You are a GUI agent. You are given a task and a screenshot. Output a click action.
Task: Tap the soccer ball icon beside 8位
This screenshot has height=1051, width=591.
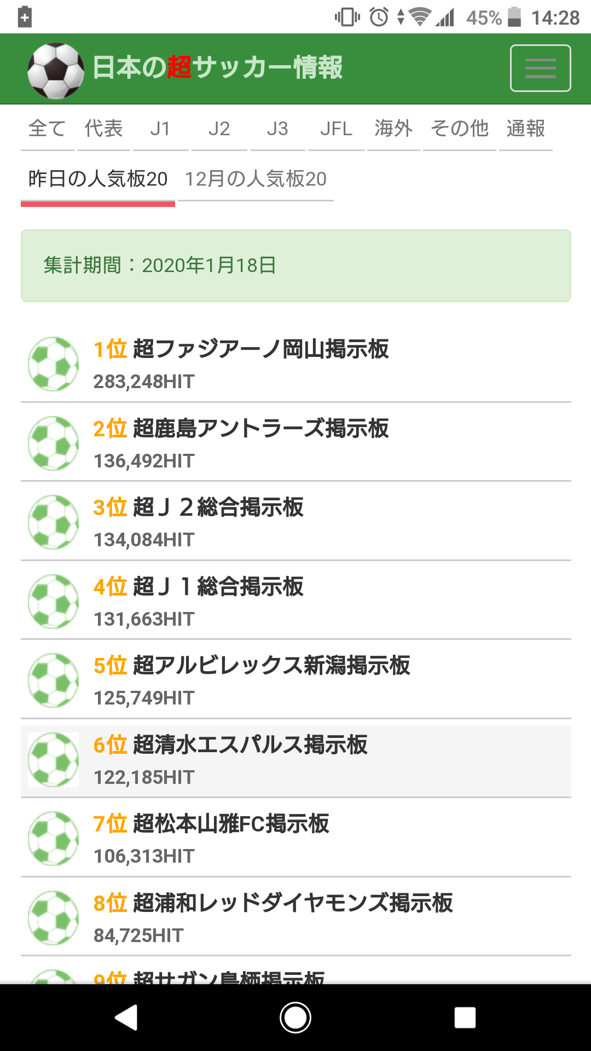point(54,918)
